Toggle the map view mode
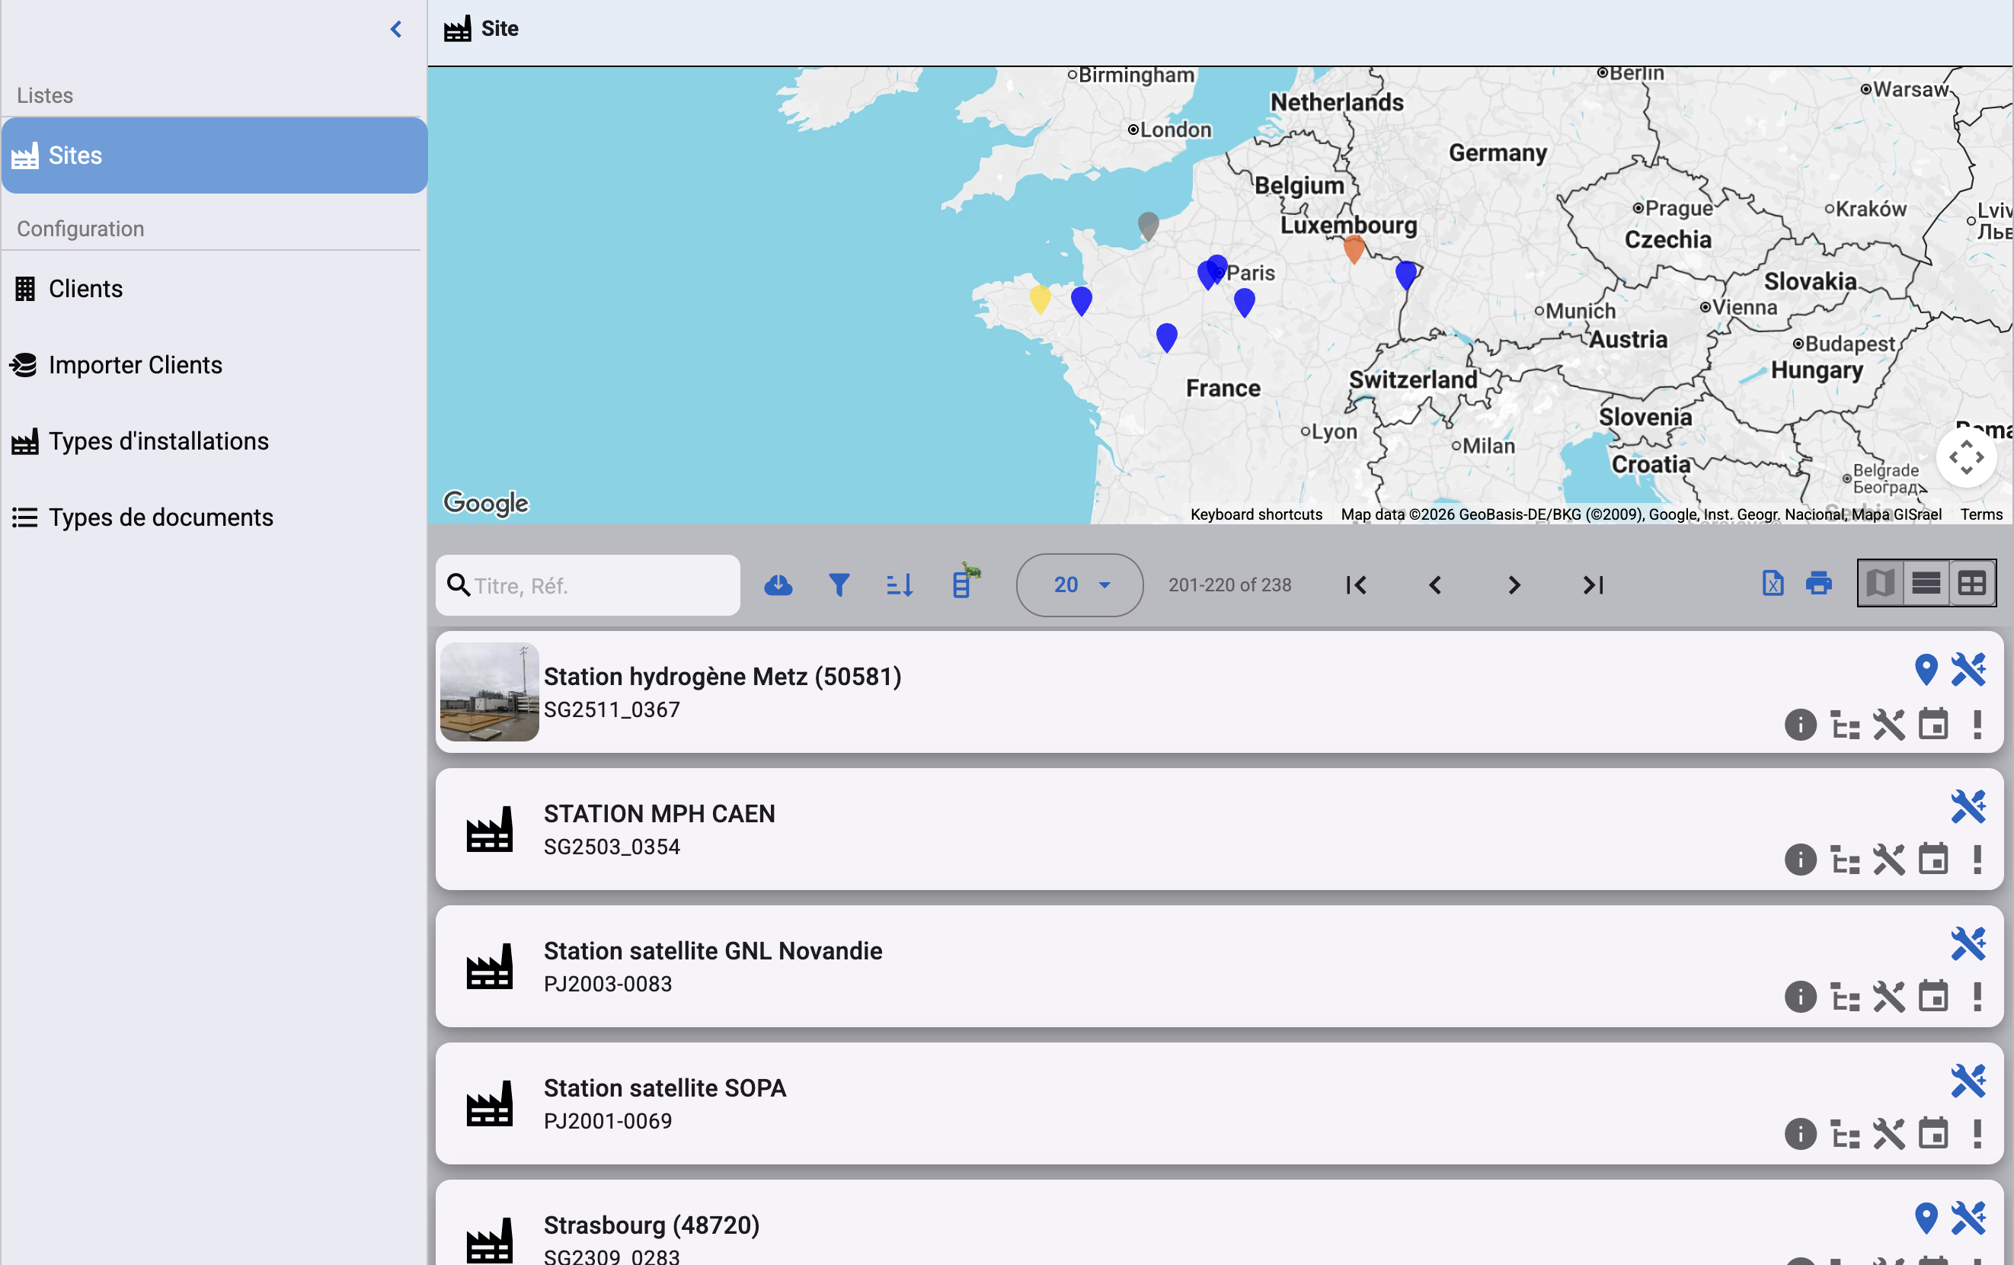2014x1265 pixels. click(x=1880, y=583)
